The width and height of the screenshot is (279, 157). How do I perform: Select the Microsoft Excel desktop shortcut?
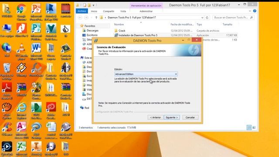click(21, 149)
